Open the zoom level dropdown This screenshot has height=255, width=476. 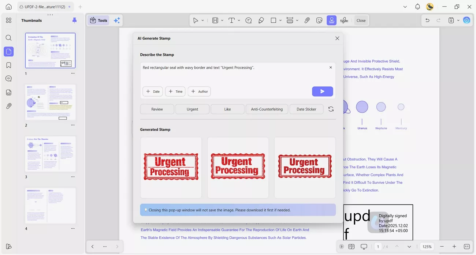427,246
